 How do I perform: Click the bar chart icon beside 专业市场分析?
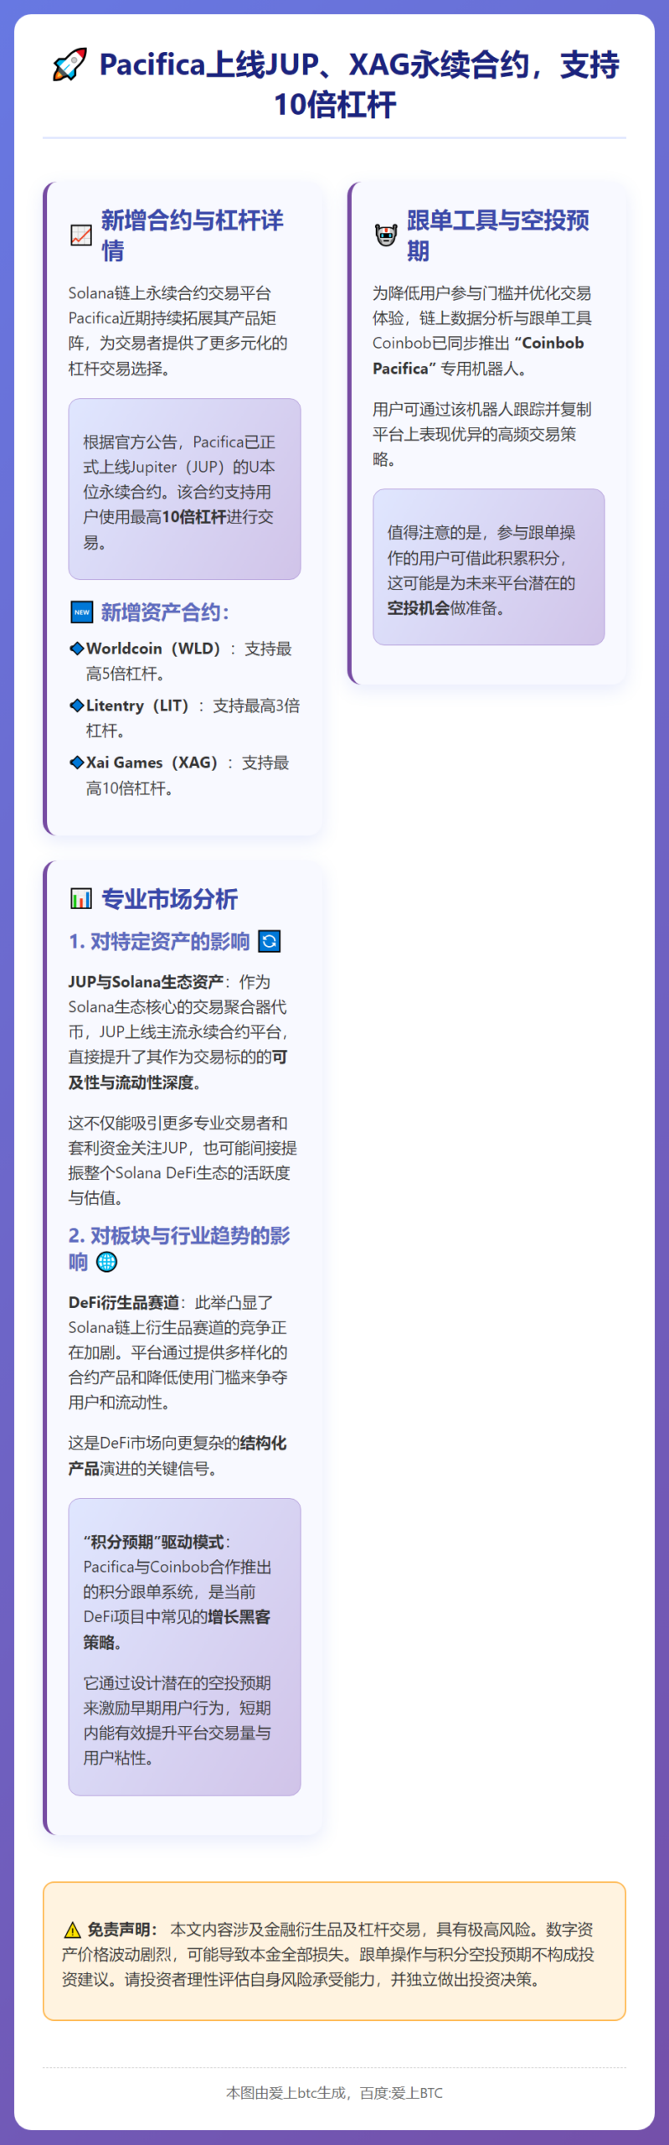point(81,899)
